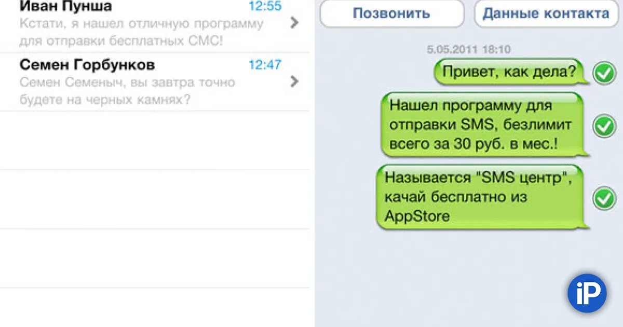Click checkmark beside "SMS центр" message
623x327 pixels.
coord(604,198)
